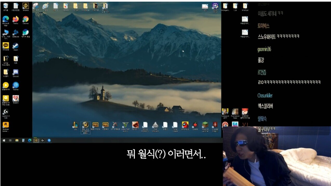Viewport: 331px width, 186px height.
Task: Open the Steam desktop shortcut
Action: coord(15,47)
